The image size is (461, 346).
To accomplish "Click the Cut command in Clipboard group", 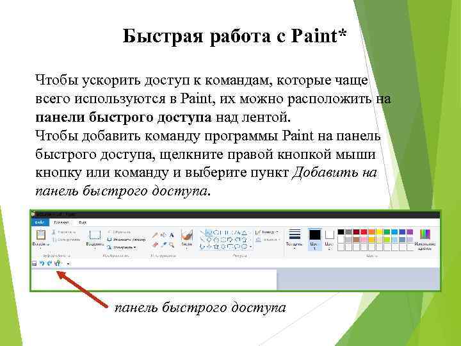I will 63,232.
